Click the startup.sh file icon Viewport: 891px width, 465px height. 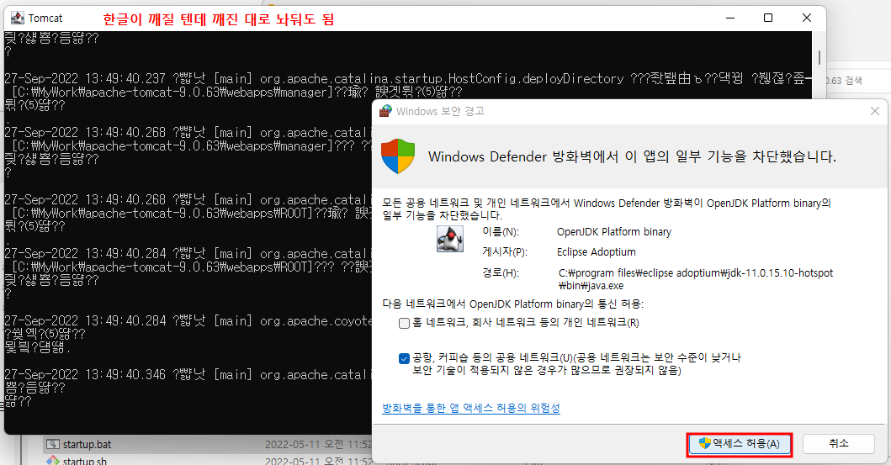53,461
